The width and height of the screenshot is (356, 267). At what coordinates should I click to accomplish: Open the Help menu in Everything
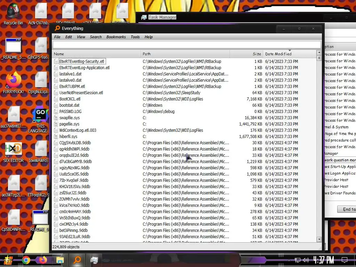click(x=149, y=37)
